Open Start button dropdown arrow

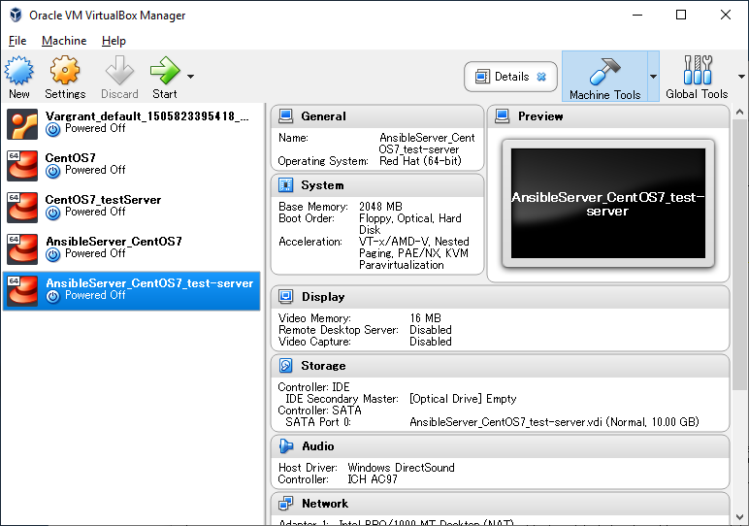click(190, 77)
